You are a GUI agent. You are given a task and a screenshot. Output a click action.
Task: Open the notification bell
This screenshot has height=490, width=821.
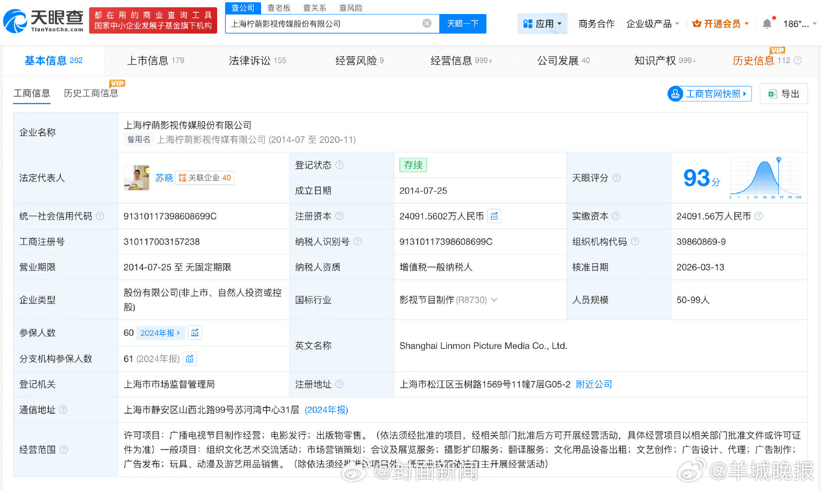click(767, 24)
